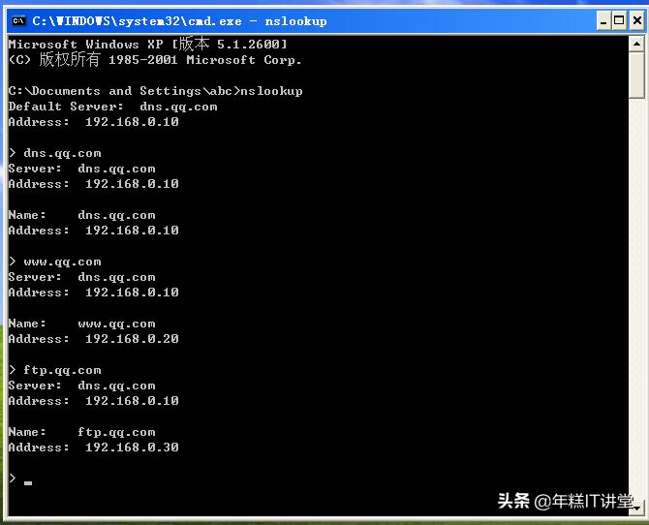Maximize the cmd.exe window
The width and height of the screenshot is (649, 525).
[x=619, y=20]
